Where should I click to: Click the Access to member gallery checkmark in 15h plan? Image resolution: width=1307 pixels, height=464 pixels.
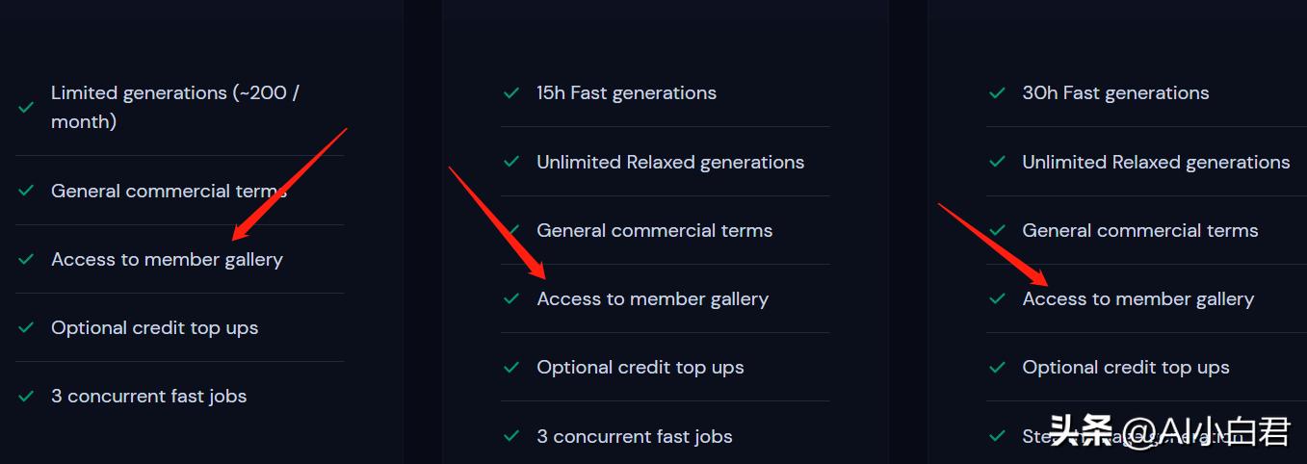[x=512, y=298]
